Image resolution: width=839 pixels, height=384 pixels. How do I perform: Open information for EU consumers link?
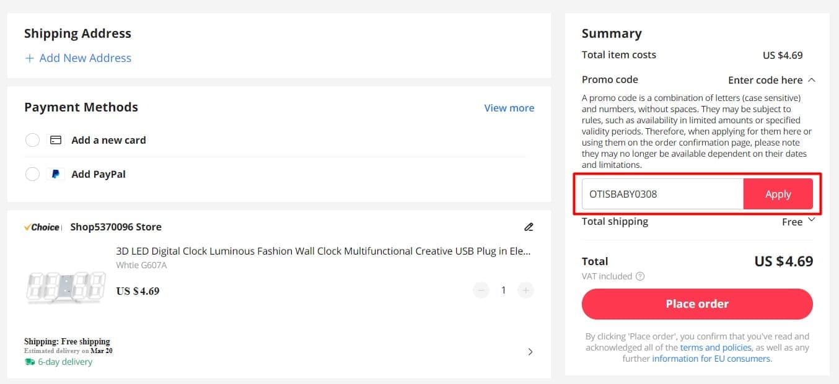pyautogui.click(x=711, y=359)
